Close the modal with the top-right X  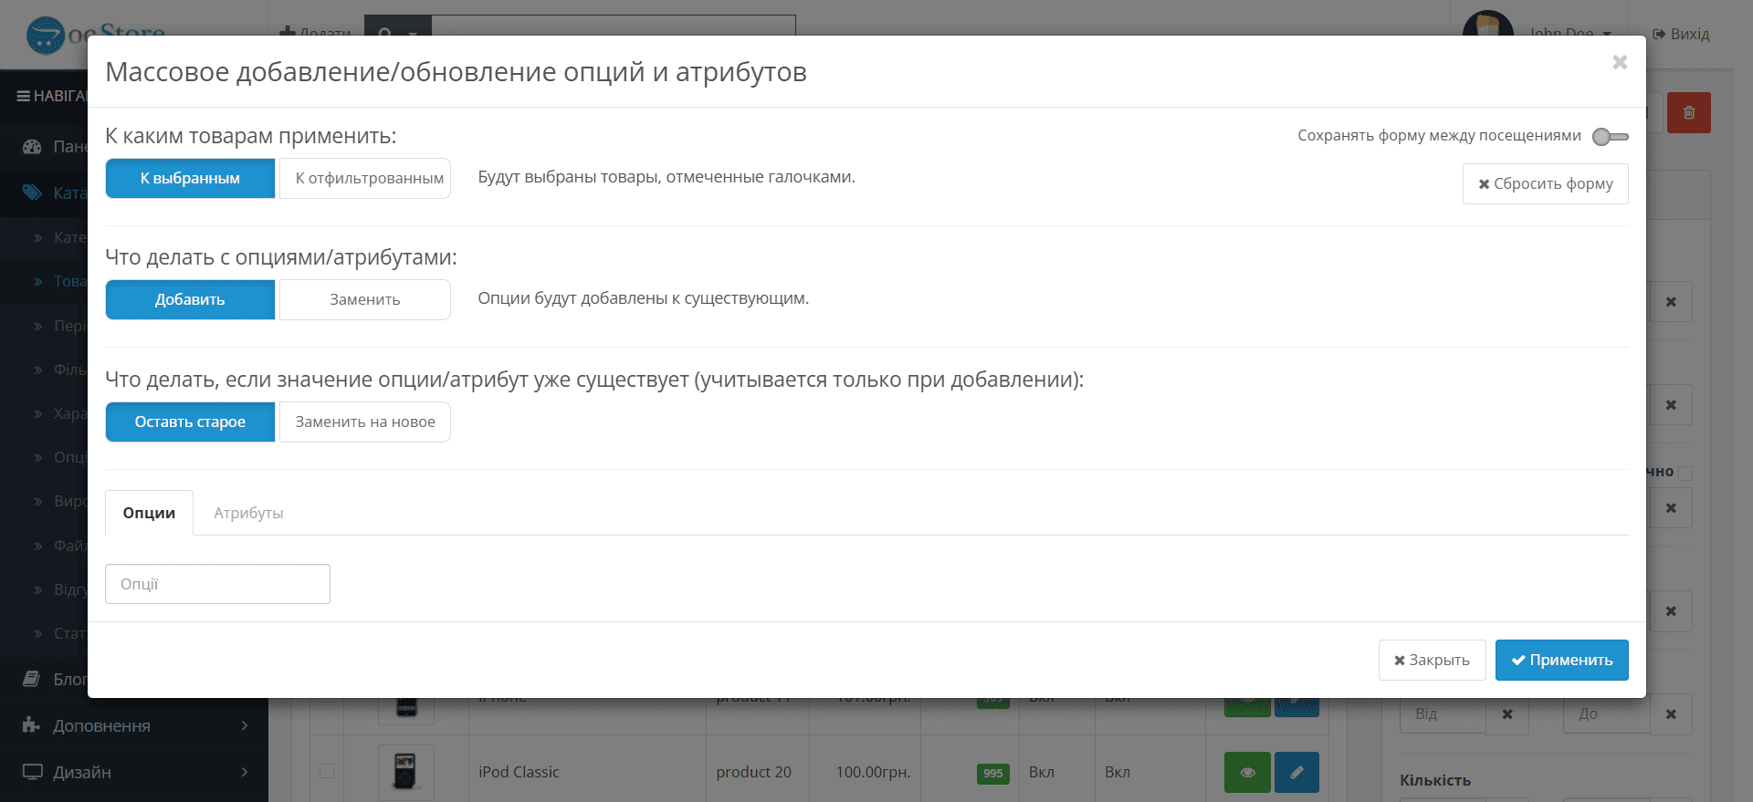coord(1620,62)
